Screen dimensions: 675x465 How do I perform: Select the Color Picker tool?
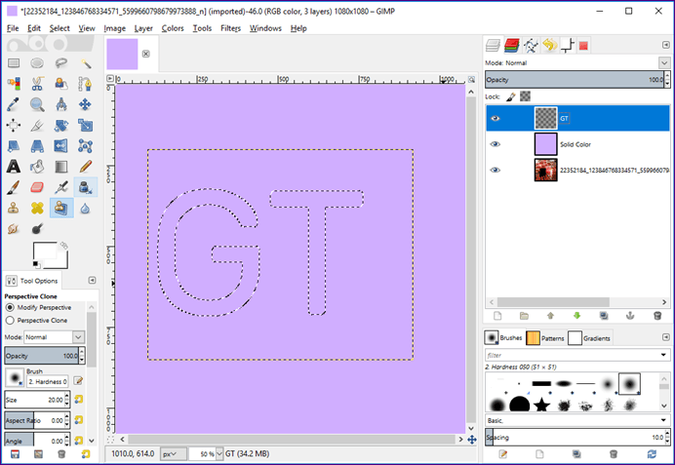pyautogui.click(x=14, y=104)
